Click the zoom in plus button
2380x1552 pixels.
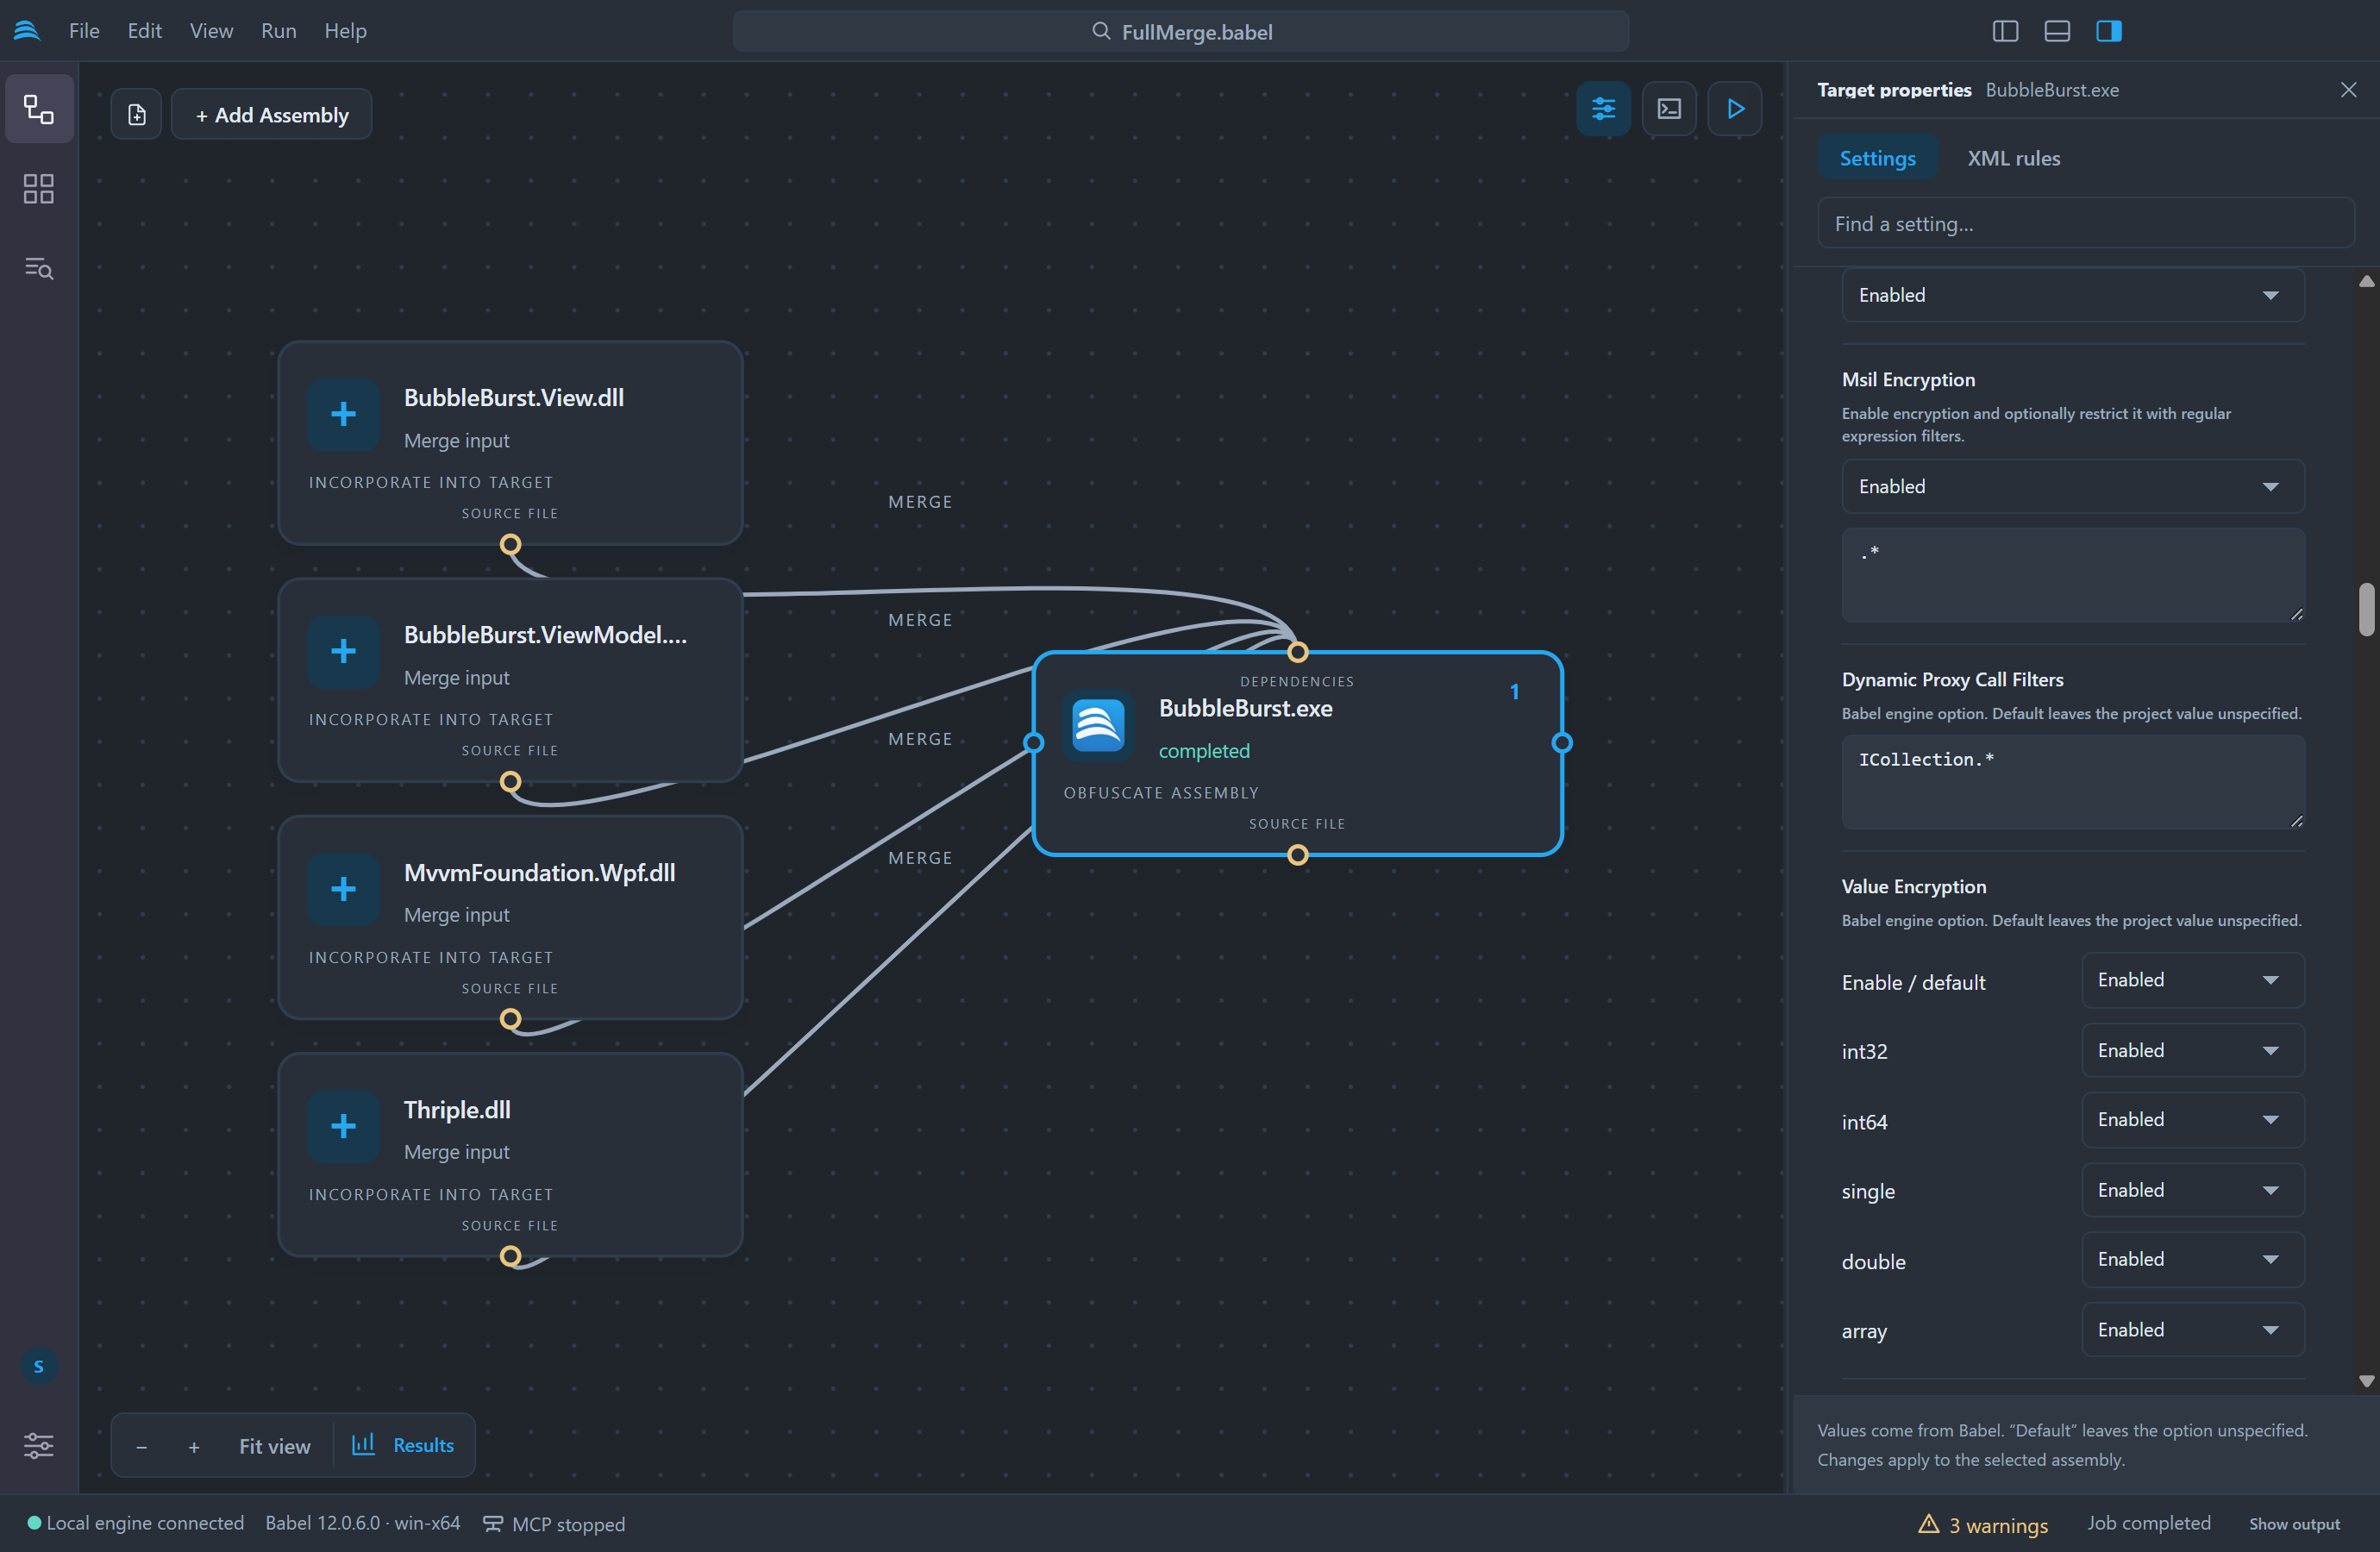point(194,1446)
